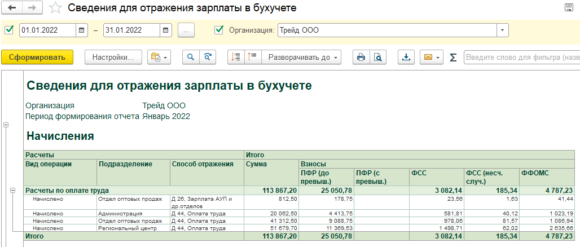Click the filter word search field
The height and width of the screenshot is (247, 580).
(x=522, y=58)
